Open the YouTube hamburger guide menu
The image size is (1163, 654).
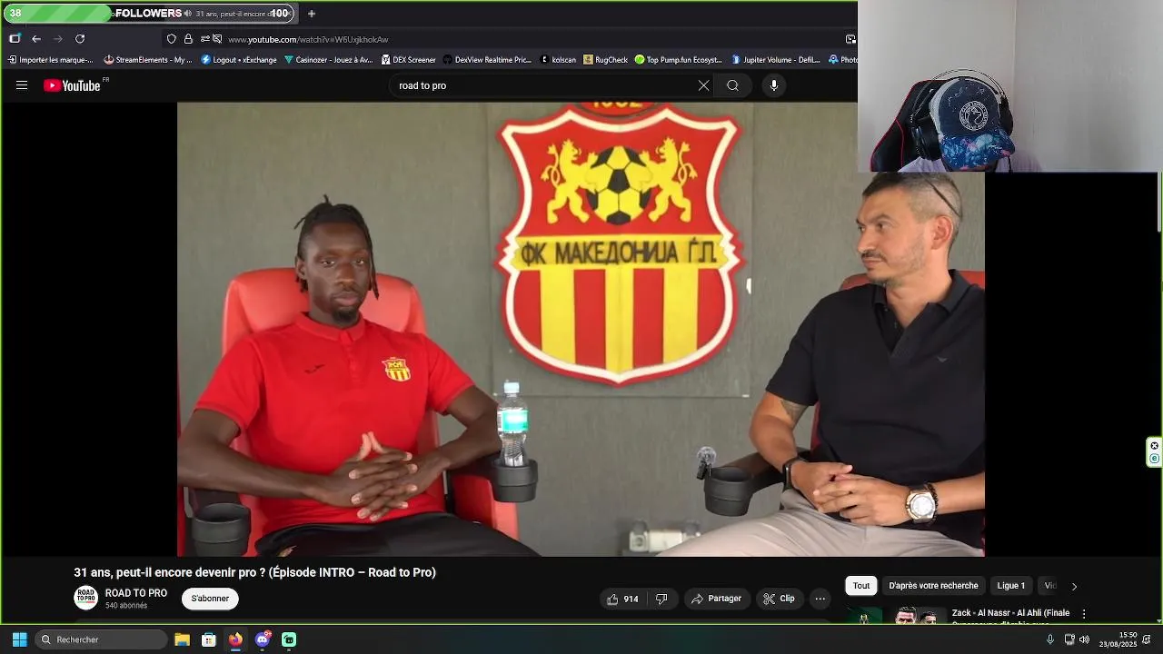pyautogui.click(x=22, y=85)
